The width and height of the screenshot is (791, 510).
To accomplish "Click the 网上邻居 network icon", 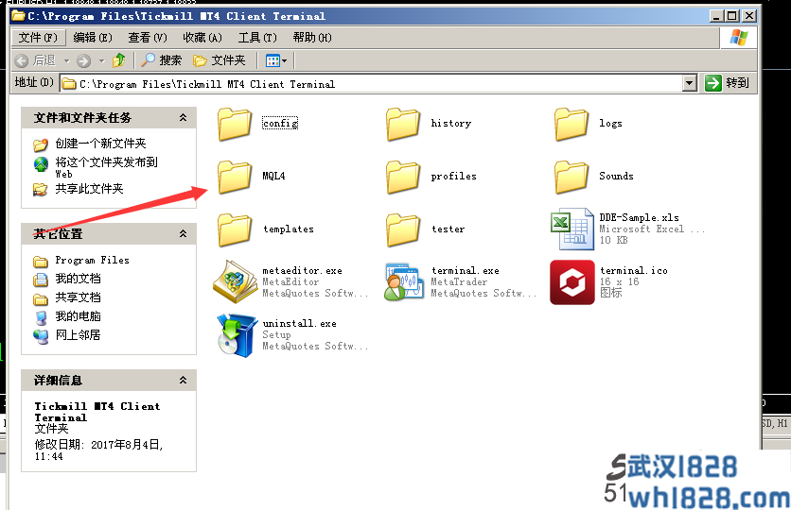I will pos(41,336).
